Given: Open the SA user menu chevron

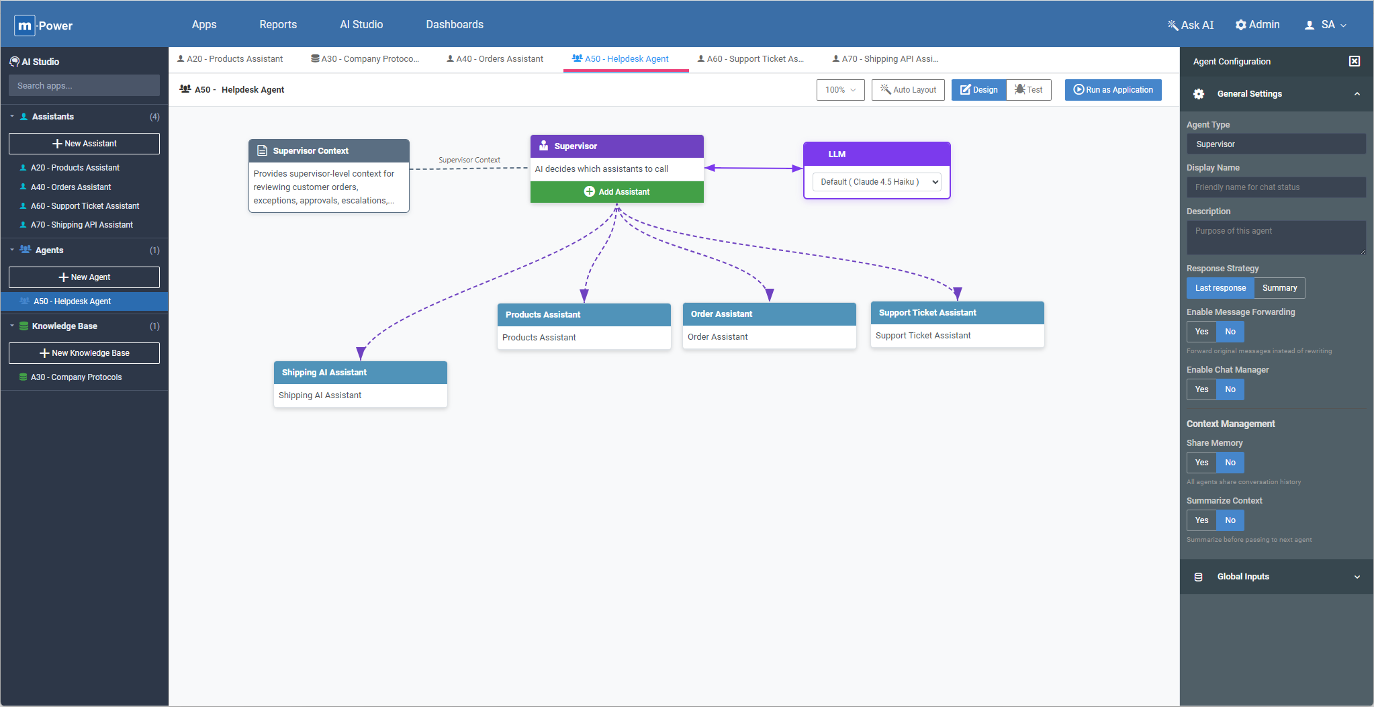Looking at the screenshot, I should [x=1344, y=26].
